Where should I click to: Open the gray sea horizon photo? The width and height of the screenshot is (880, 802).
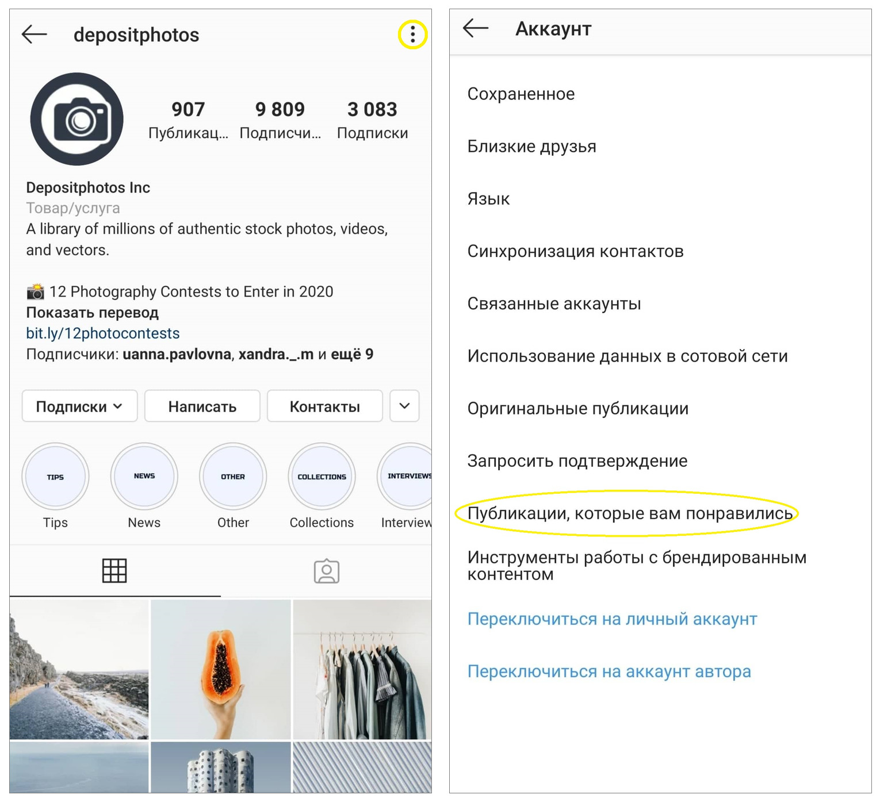click(79, 768)
